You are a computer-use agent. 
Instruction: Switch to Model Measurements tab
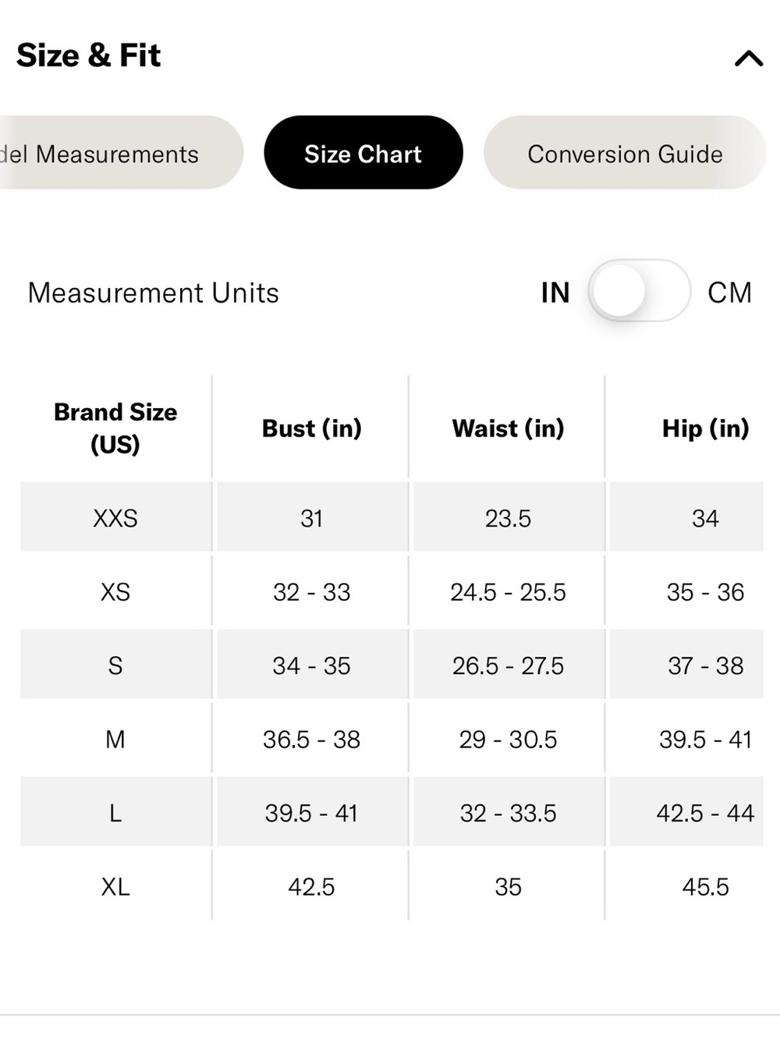point(121,153)
